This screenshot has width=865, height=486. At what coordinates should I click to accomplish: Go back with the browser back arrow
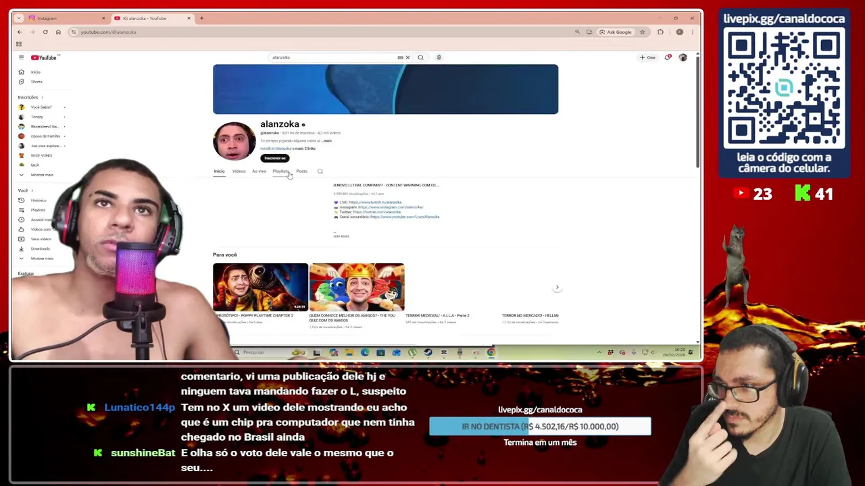pos(20,32)
